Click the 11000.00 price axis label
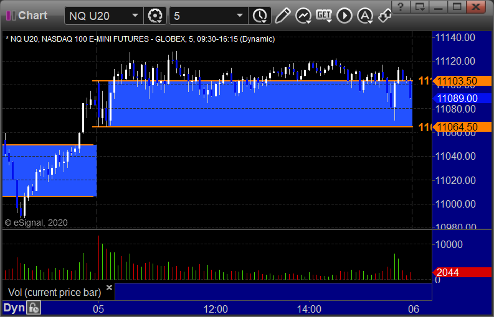The width and height of the screenshot is (494, 317). coord(455,204)
